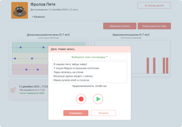Select the line about кошка Мурка
Image resolution: width=182 pixels, height=127 pixels.
76,68
